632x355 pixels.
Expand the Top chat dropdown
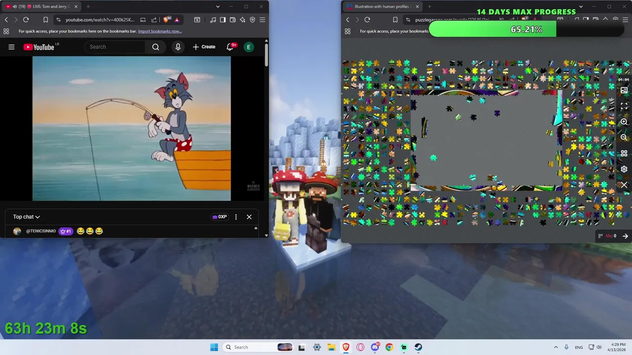click(27, 217)
